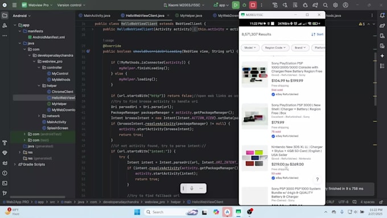
Task: Open the app run configuration dropdown
Action: point(221,5)
